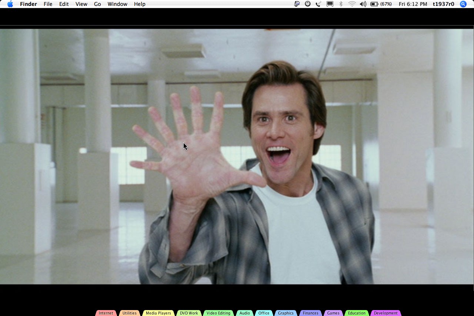Open the View menu
This screenshot has height=316, width=474.
click(x=81, y=4)
